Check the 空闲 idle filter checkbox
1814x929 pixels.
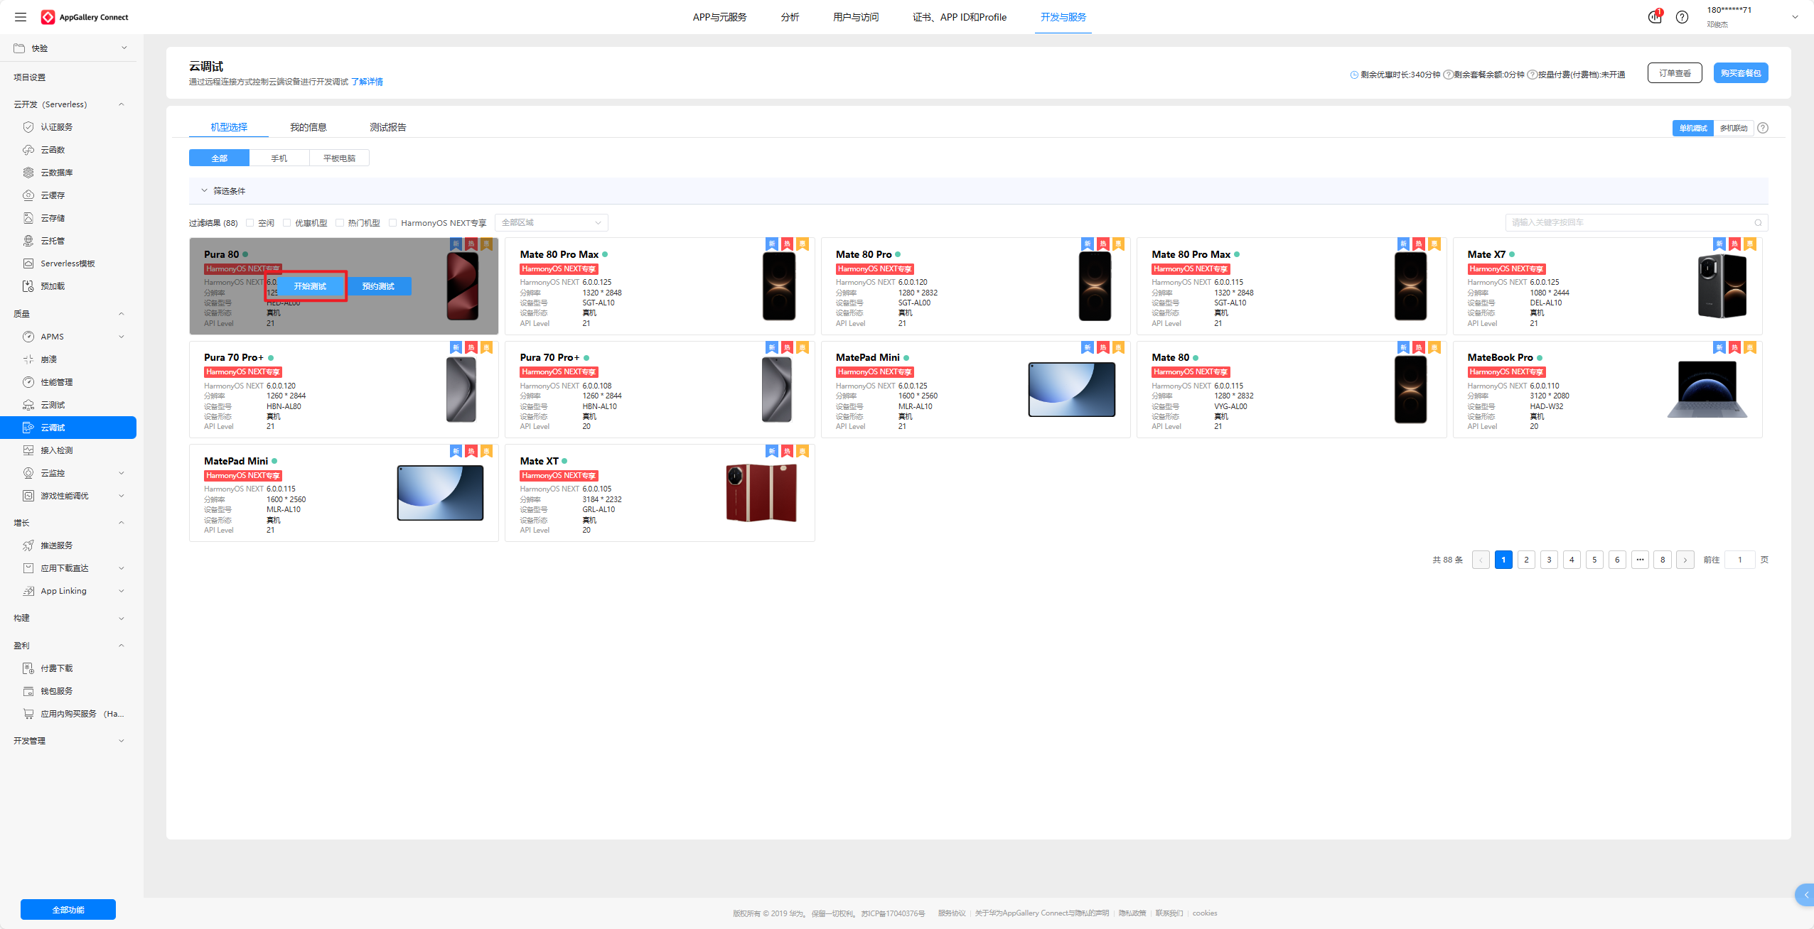pyautogui.click(x=250, y=223)
